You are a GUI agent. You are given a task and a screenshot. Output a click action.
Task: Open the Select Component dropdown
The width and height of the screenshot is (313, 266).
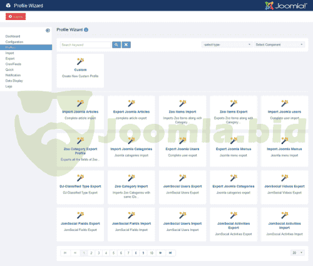pos(279,44)
